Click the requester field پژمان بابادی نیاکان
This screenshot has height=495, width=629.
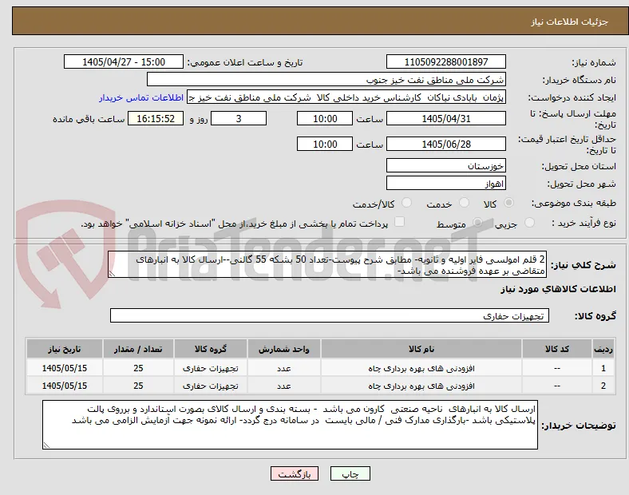pyautogui.click(x=346, y=97)
